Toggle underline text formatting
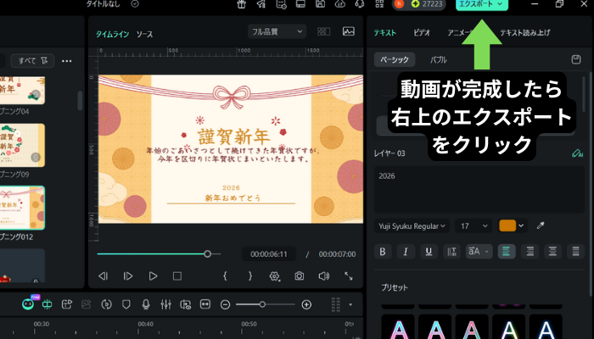 (429, 252)
